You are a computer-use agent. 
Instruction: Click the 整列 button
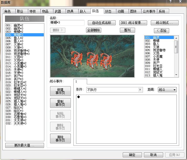pos(127,30)
